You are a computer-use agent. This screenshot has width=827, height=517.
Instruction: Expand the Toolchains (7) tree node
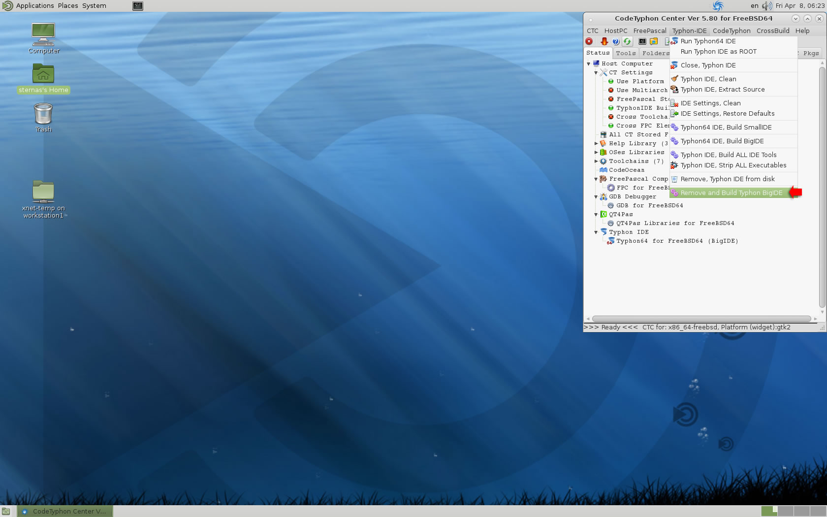click(x=596, y=161)
